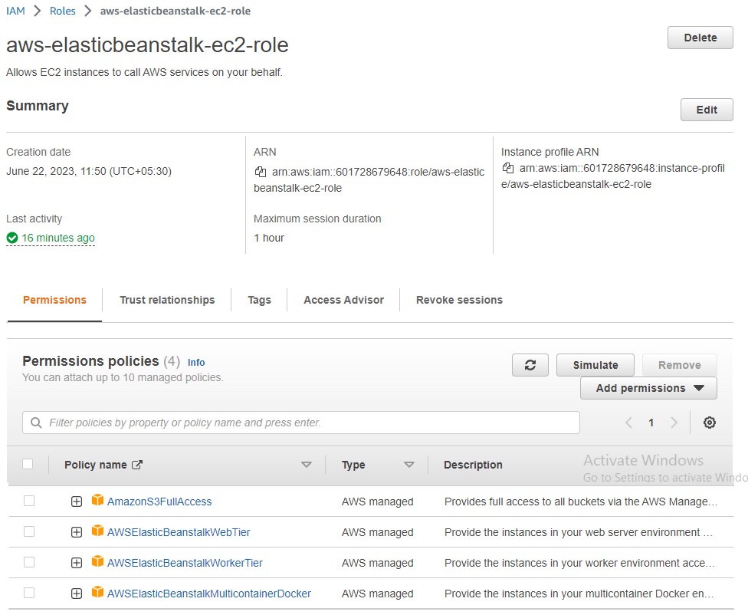Click AWSElasticBeanstalkWebTier orange policy icon
The image size is (748, 615).
[x=97, y=531]
